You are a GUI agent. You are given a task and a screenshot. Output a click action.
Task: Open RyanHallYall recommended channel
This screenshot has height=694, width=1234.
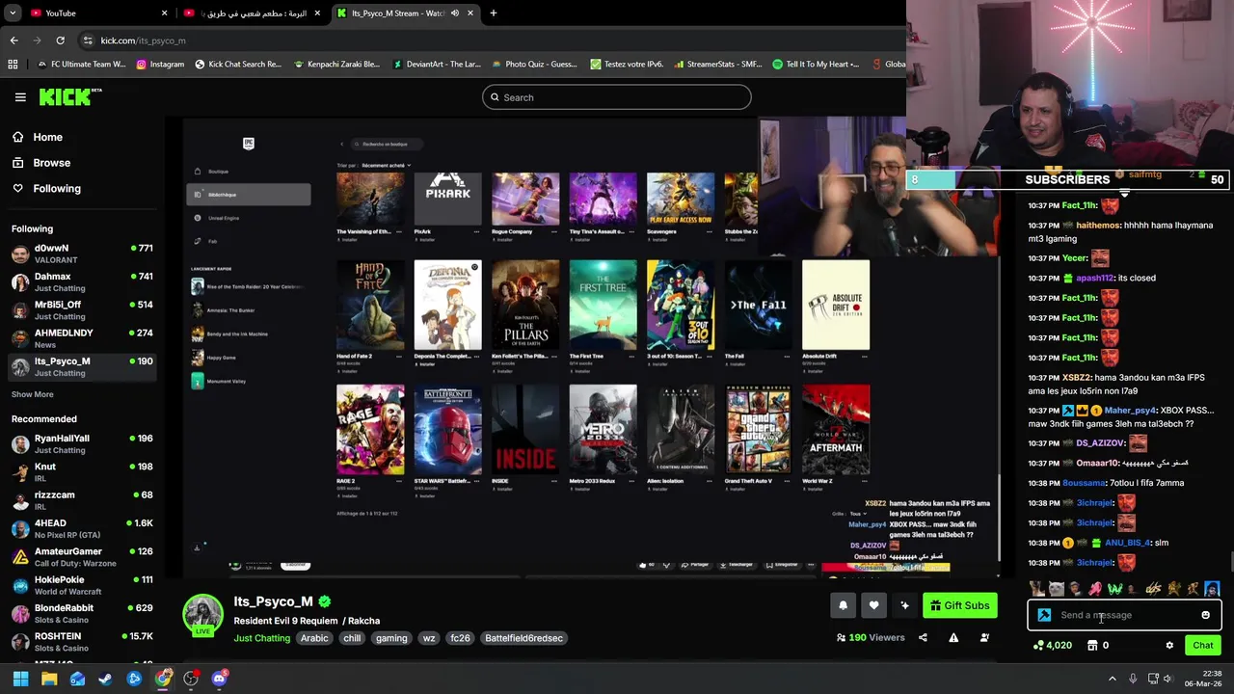tap(82, 444)
